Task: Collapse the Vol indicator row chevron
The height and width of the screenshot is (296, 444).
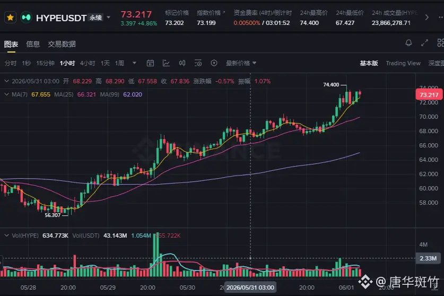Action: click(x=6, y=236)
